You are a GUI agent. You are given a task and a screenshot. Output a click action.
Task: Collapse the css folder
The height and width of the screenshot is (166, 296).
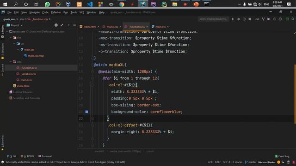click(x=14, y=43)
